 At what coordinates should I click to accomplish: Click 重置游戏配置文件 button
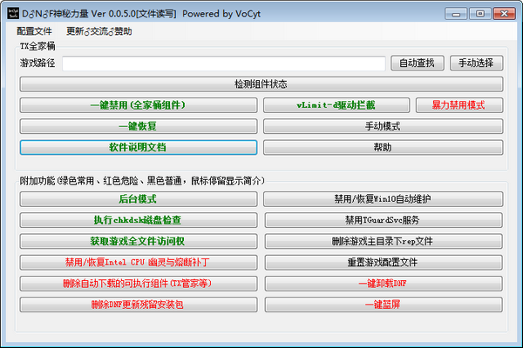click(384, 263)
